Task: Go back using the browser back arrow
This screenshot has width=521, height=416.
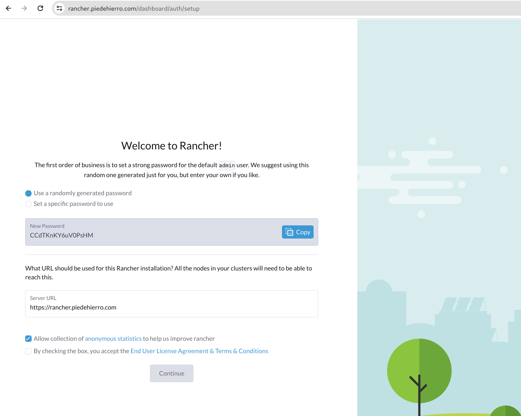Action: tap(9, 8)
